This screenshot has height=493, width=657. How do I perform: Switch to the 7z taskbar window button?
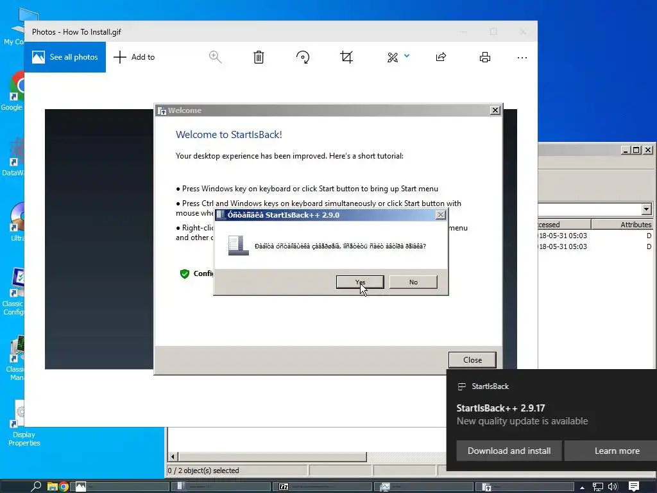(x=323, y=487)
